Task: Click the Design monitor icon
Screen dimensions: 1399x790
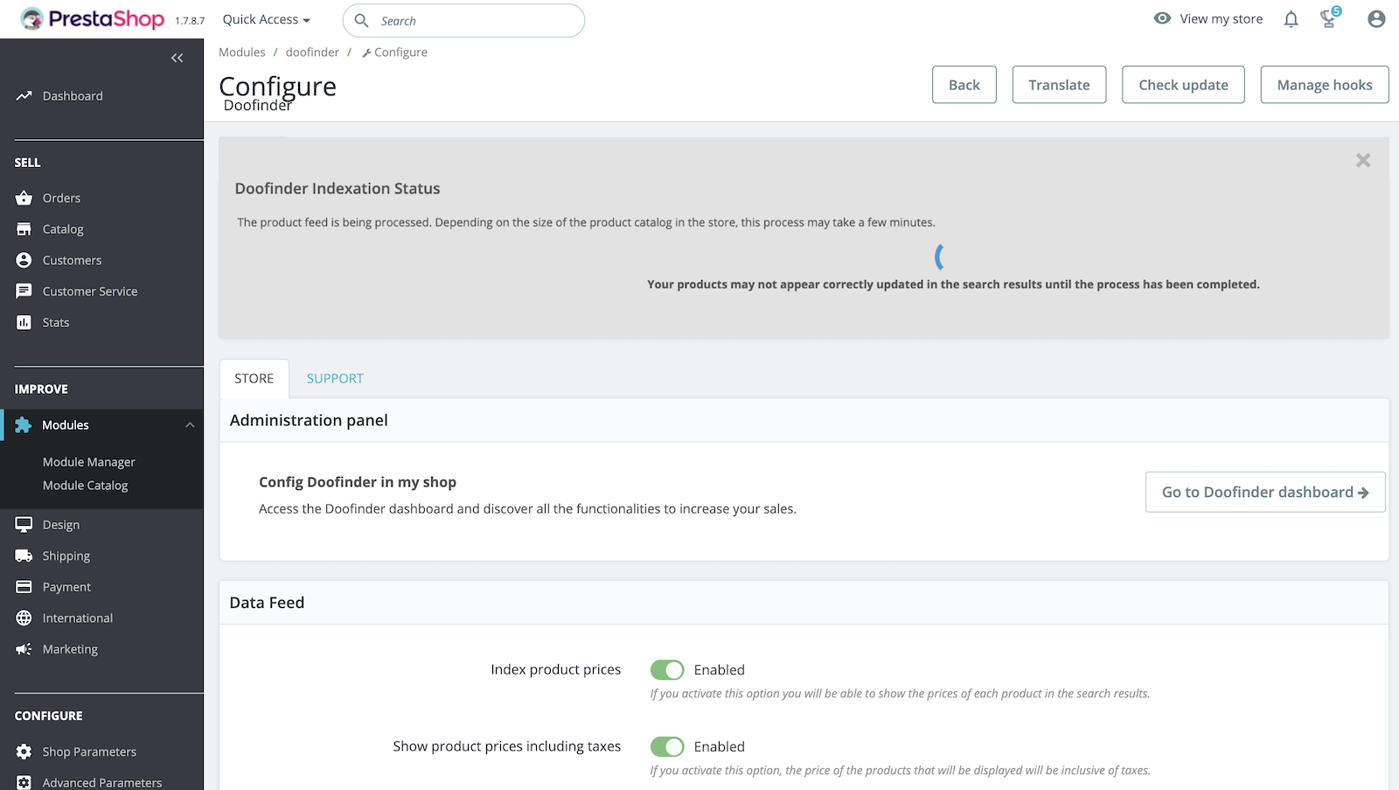Action: pyautogui.click(x=24, y=525)
